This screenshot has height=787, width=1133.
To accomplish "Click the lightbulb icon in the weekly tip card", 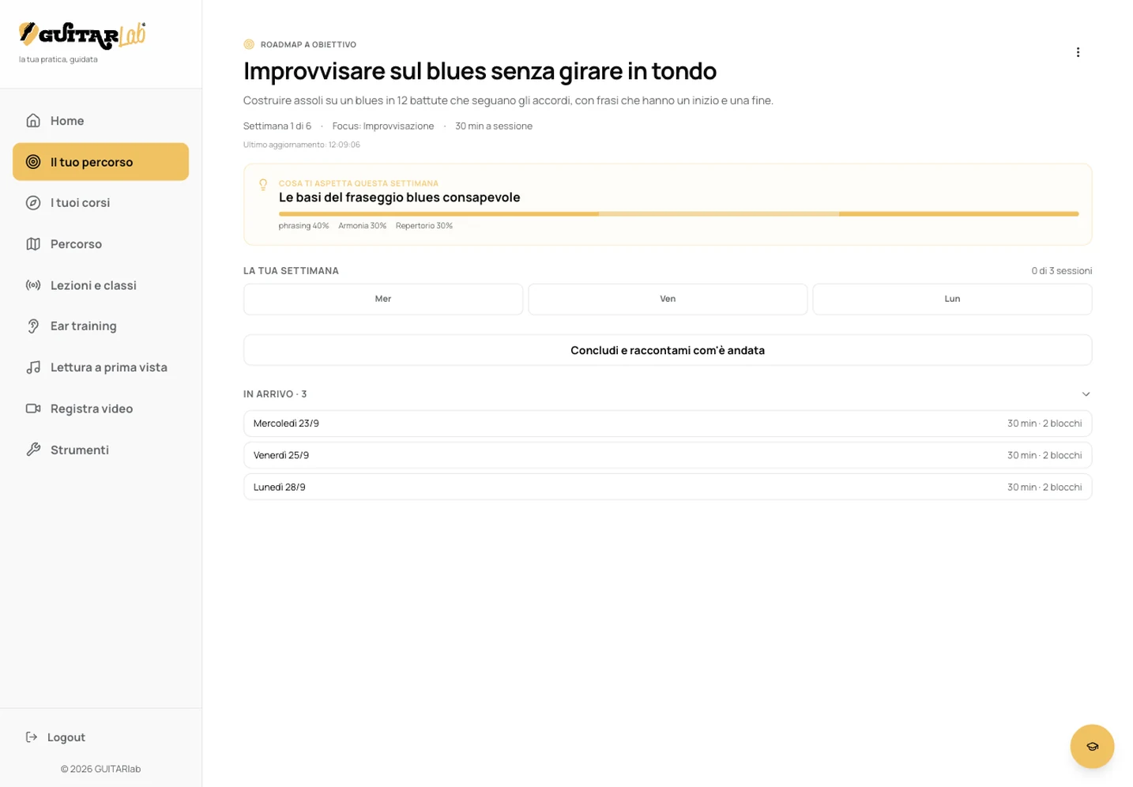I will 263,185.
